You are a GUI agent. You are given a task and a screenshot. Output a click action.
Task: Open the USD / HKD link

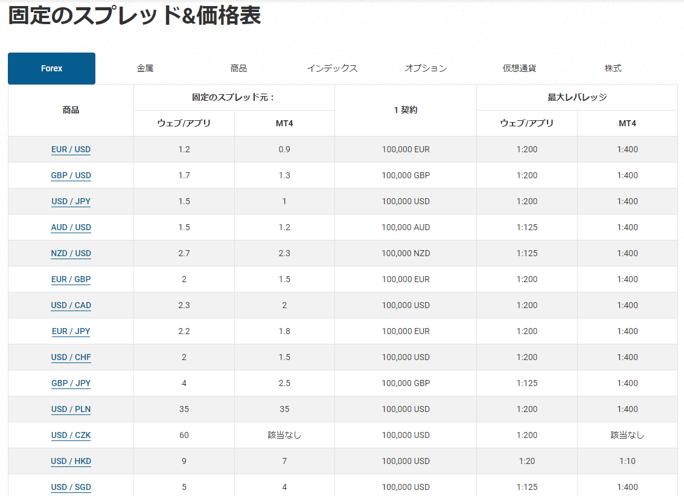[x=71, y=461]
